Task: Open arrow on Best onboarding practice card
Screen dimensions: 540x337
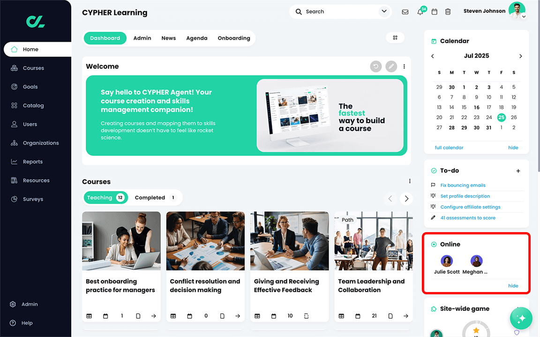Action: coord(154,316)
